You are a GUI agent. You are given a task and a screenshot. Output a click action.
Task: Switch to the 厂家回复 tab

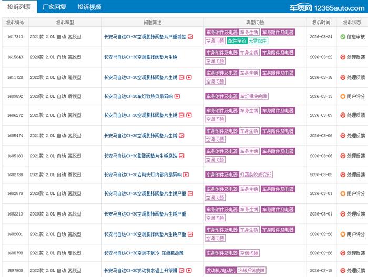click(54, 7)
